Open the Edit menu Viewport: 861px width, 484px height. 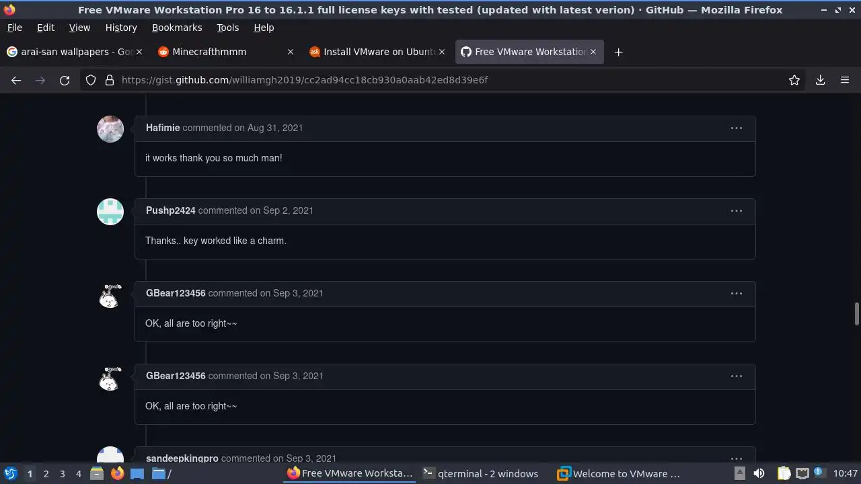46,28
